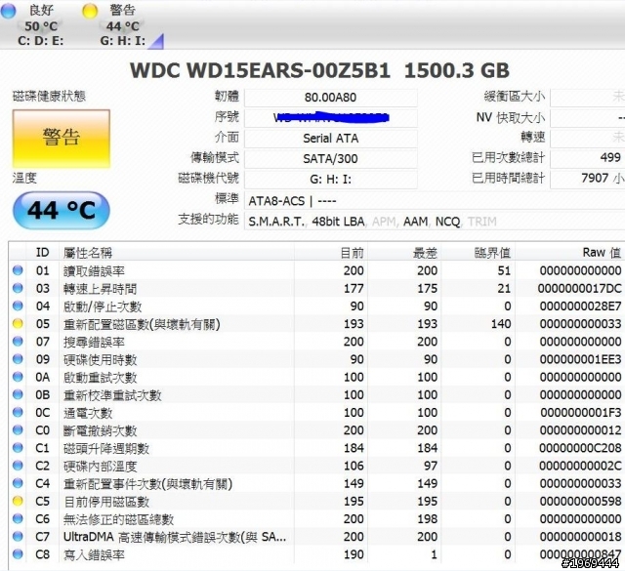This screenshot has height=571, width=625.
Task: Select attribute row 啟動/停止次數
Action: coord(316,306)
